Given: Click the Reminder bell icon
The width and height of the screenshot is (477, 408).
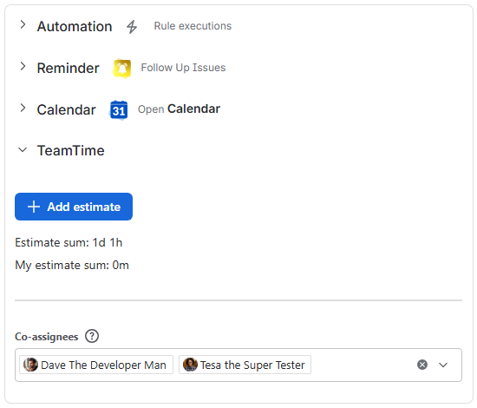Looking at the screenshot, I should (x=122, y=69).
